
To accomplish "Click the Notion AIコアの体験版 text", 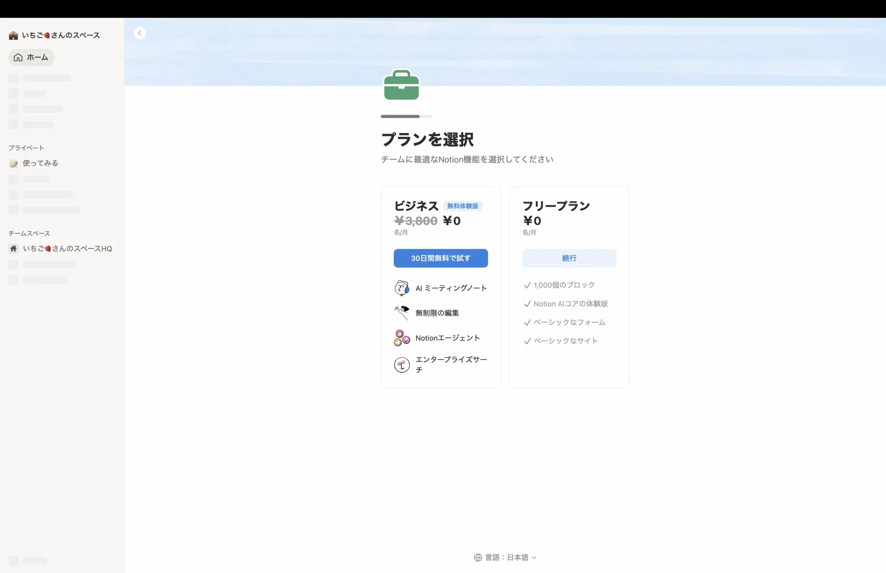I will tap(571, 304).
